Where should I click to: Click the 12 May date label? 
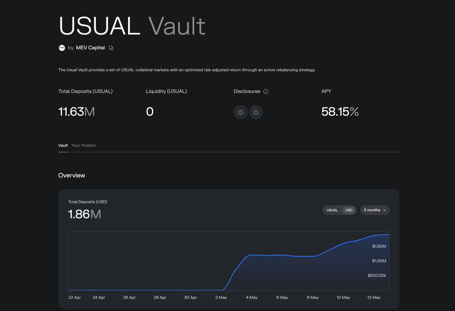point(374,297)
